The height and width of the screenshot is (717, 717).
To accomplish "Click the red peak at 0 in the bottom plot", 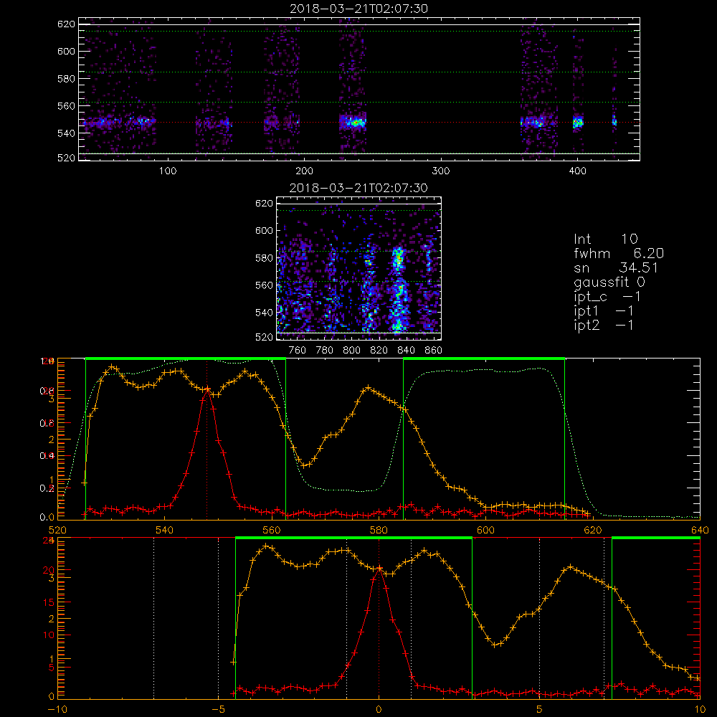I will [x=379, y=569].
